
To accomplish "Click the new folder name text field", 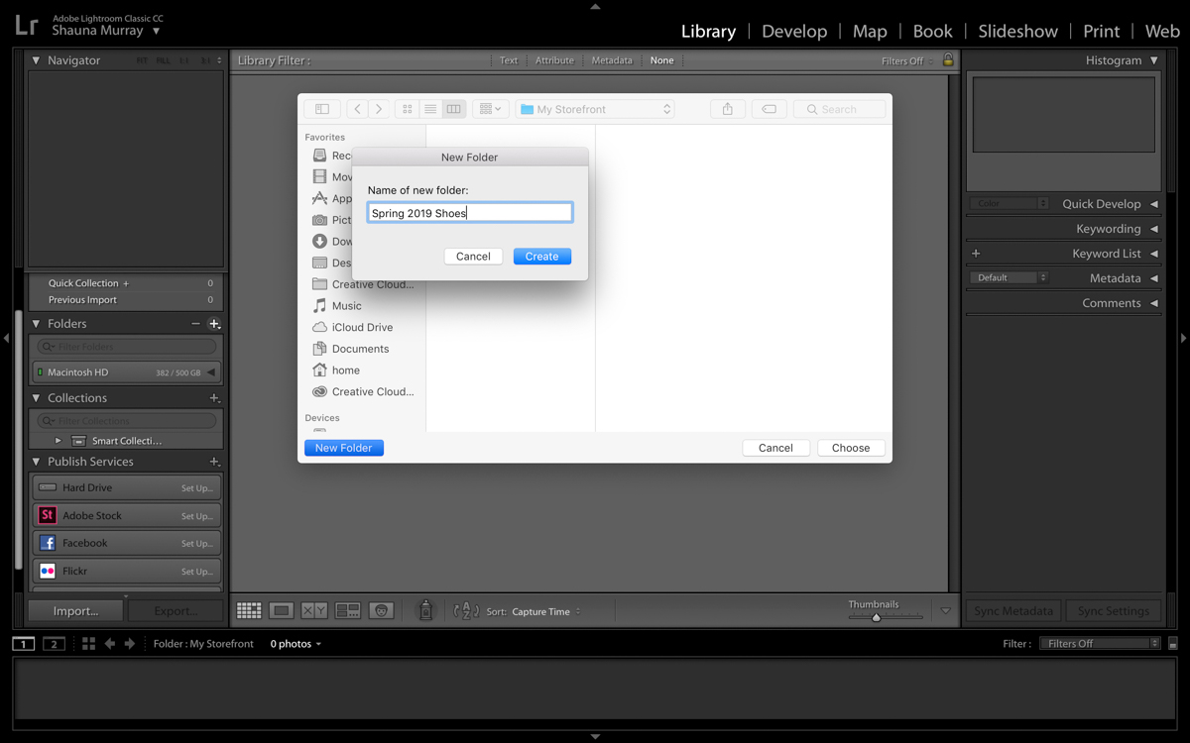I will (469, 213).
